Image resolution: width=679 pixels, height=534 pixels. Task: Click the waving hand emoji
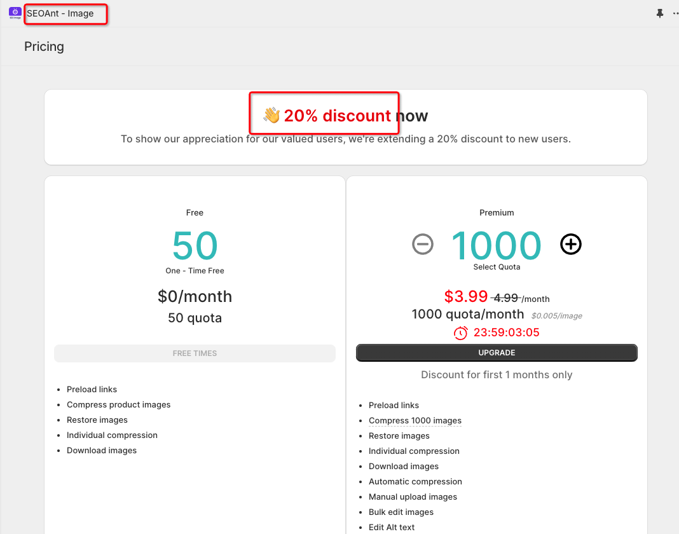coord(271,116)
